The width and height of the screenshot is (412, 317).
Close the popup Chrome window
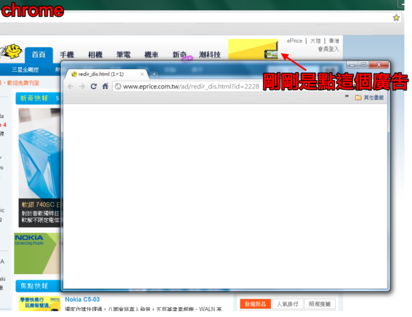point(378,65)
